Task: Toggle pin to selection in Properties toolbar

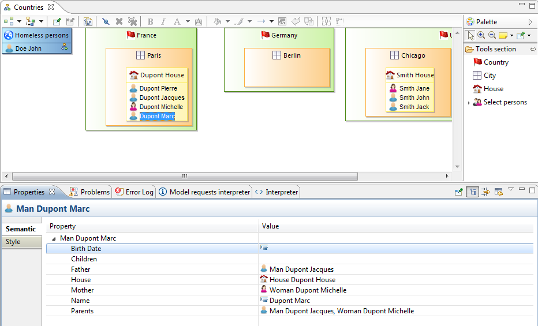Action: click(459, 192)
